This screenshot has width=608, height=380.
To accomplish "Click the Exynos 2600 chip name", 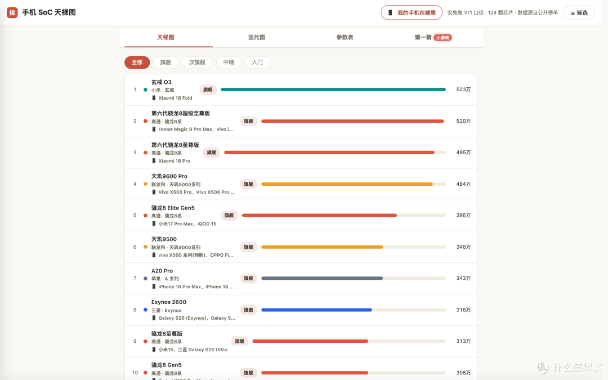I will (169, 302).
